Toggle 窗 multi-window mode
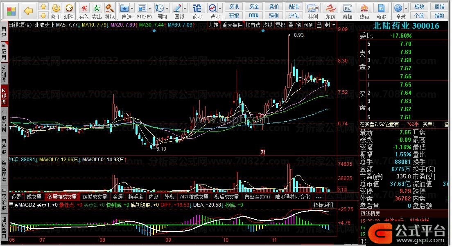The image size is (452, 247). tap(298, 25)
